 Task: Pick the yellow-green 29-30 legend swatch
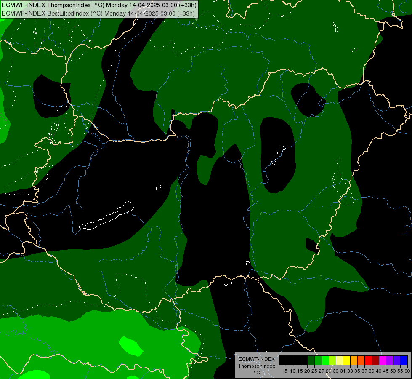(332, 360)
